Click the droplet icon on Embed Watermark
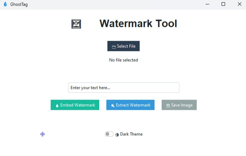 click(57, 105)
